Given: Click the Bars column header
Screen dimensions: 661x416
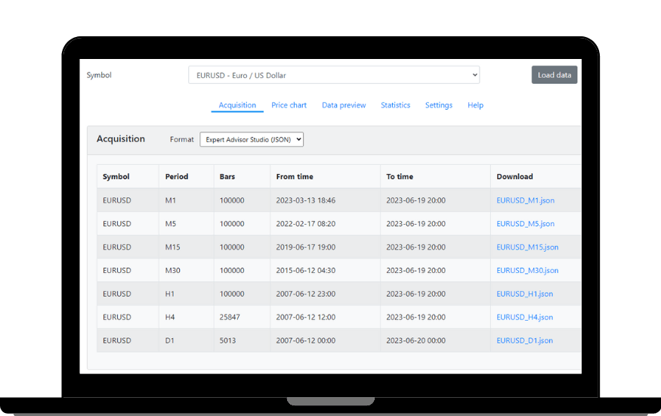Looking at the screenshot, I should [x=227, y=176].
